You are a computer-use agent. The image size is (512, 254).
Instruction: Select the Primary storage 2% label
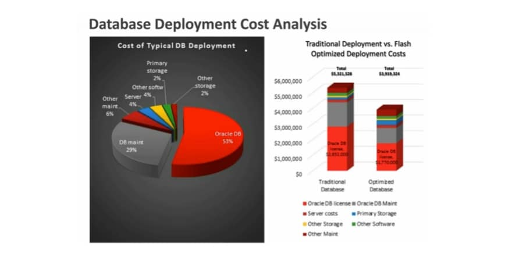pos(157,70)
